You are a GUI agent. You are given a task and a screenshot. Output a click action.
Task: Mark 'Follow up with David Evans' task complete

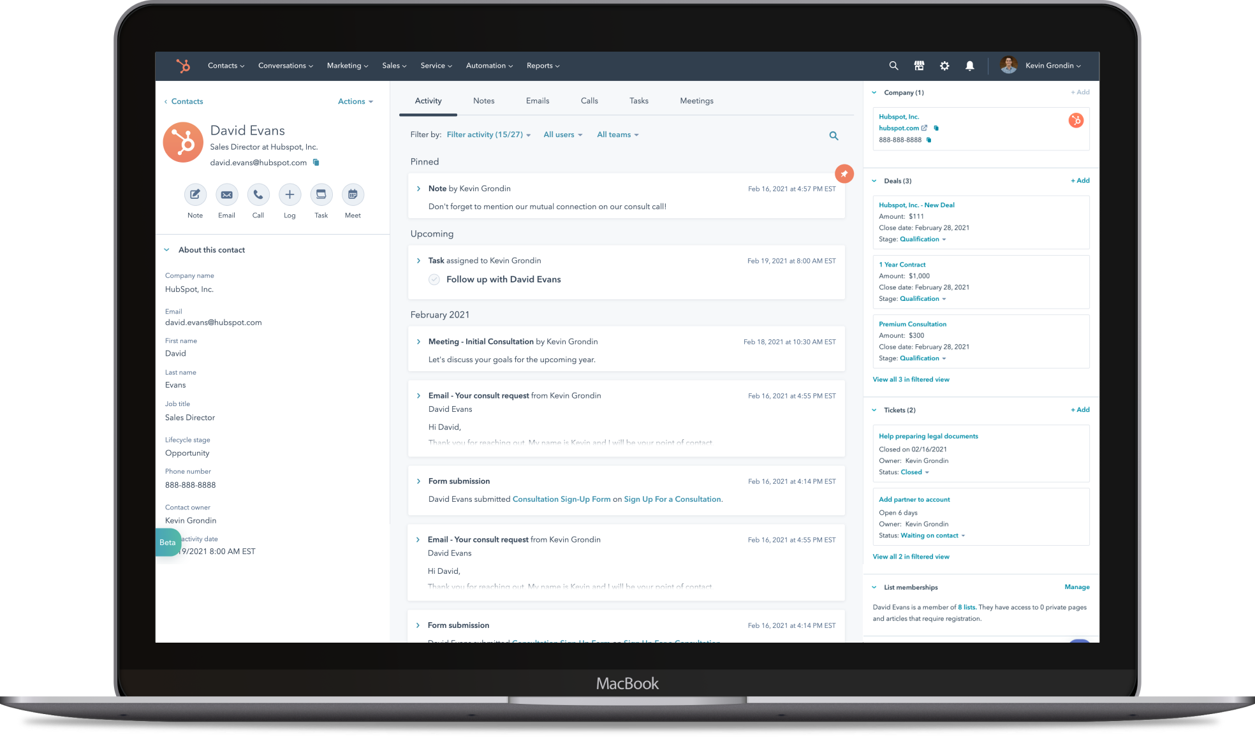point(434,279)
